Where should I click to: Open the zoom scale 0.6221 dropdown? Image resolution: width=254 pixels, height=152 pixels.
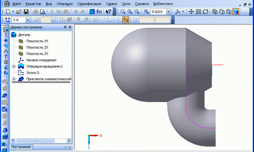168,12
